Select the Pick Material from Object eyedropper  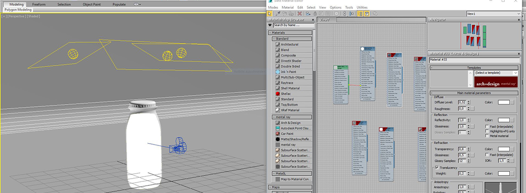278,14
